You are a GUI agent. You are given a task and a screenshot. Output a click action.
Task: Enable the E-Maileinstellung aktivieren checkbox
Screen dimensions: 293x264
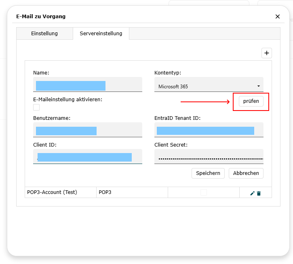(36, 107)
